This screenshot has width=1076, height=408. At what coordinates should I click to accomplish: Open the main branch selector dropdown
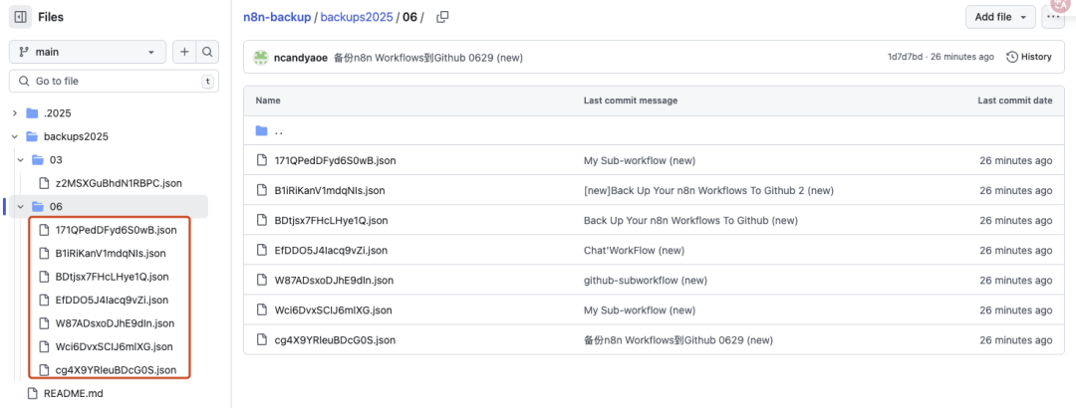pyautogui.click(x=87, y=52)
